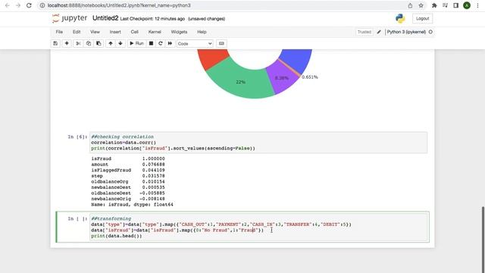Save and checkpoint the notebook
Viewport: 485px width, 273px height.
(x=55, y=44)
